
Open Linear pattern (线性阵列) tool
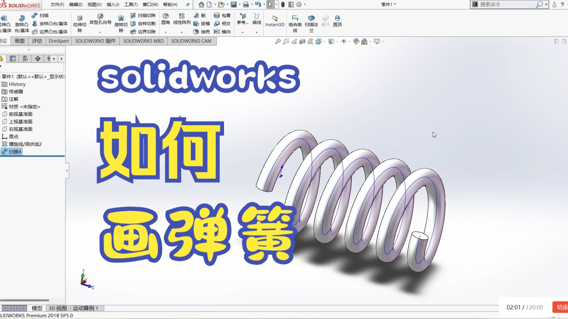click(x=182, y=19)
